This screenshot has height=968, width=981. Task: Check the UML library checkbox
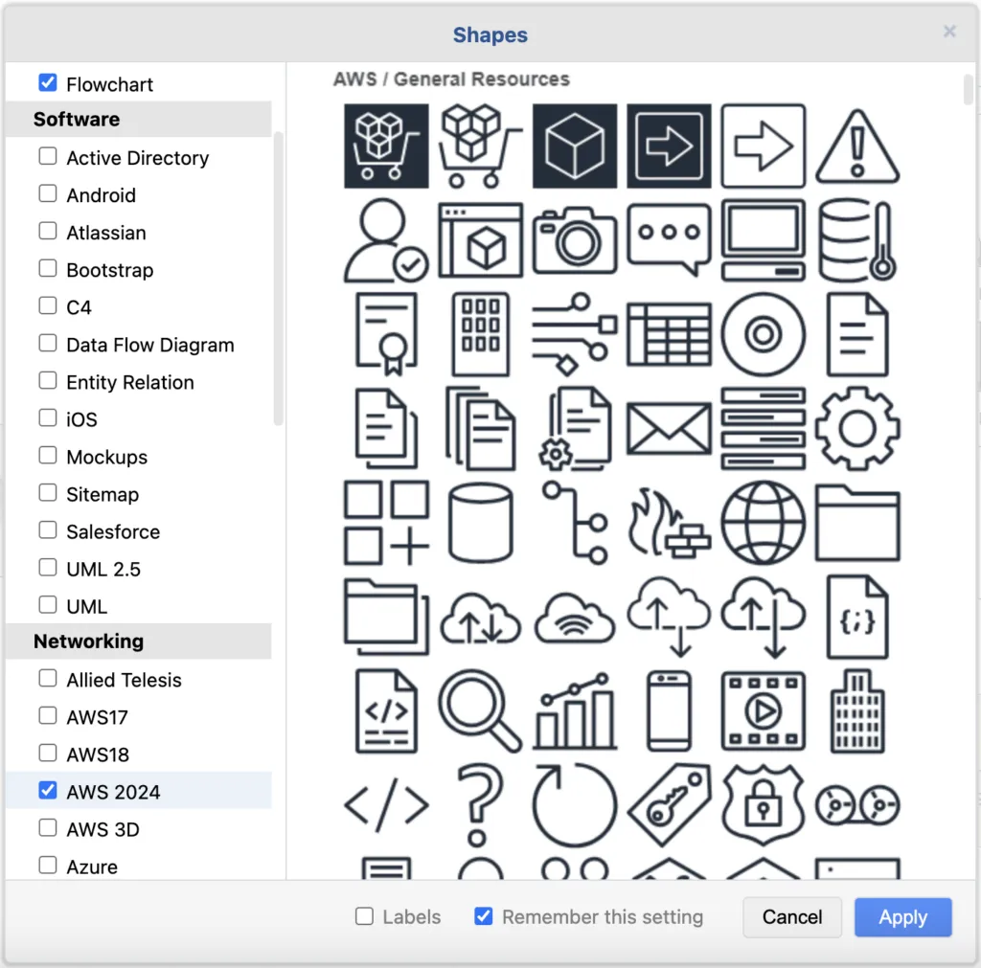46,605
